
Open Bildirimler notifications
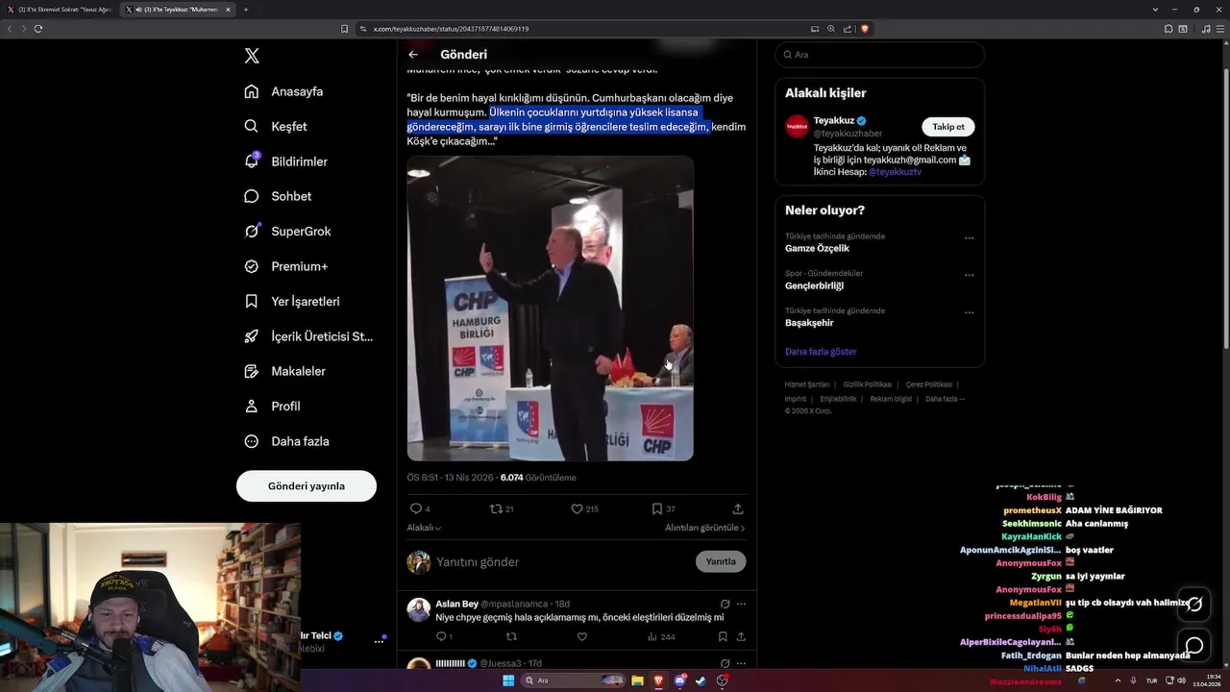[285, 161]
